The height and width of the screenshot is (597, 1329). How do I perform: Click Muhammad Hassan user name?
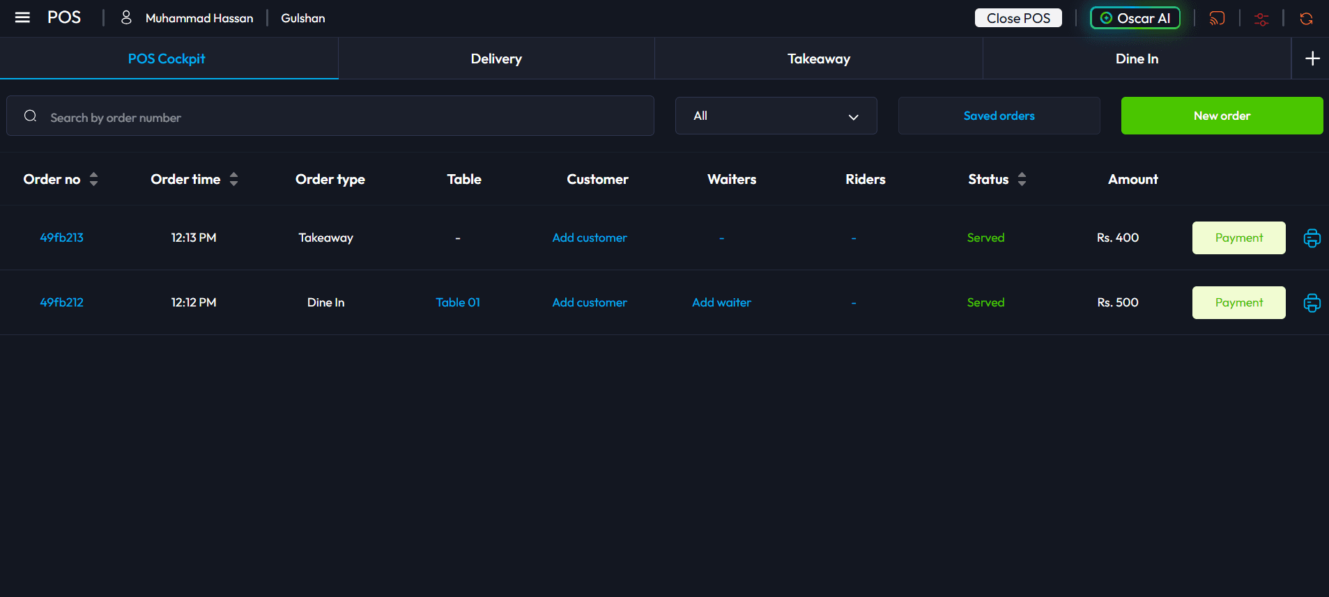[x=199, y=18]
